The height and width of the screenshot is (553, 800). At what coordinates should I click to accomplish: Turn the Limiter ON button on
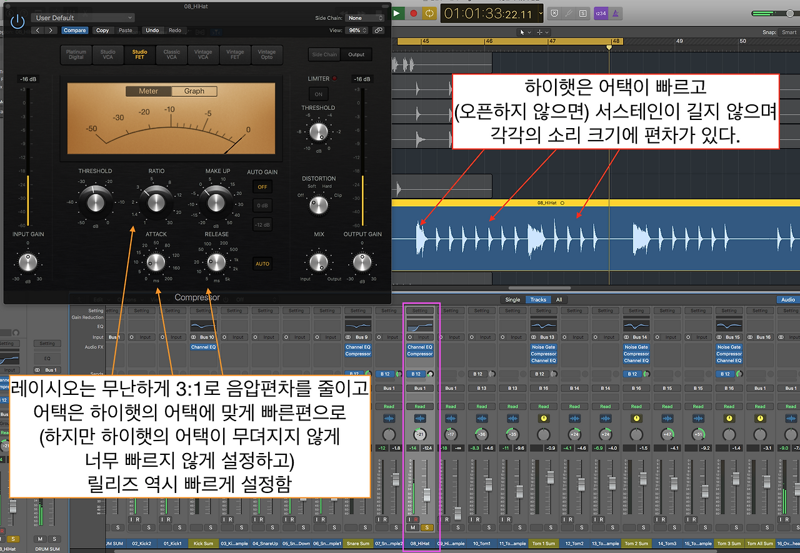click(318, 94)
